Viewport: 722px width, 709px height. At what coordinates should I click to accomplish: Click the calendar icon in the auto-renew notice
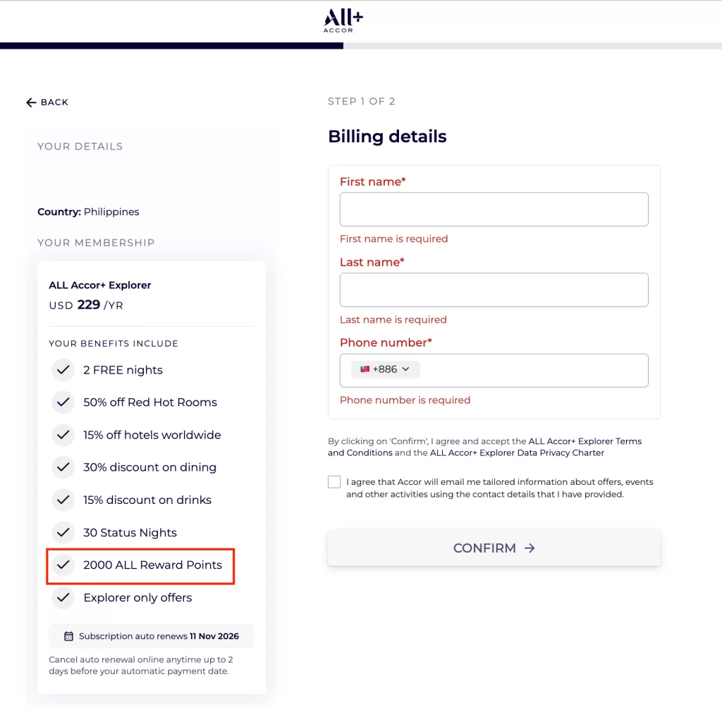pyautogui.click(x=68, y=636)
